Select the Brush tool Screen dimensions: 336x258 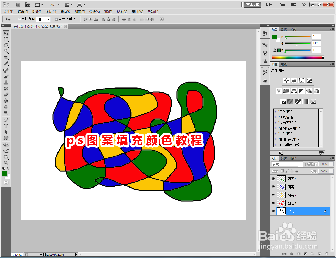6,76
